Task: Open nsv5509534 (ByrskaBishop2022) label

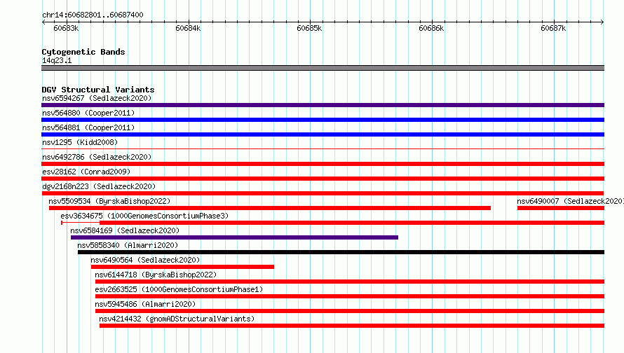Action: click(x=109, y=201)
